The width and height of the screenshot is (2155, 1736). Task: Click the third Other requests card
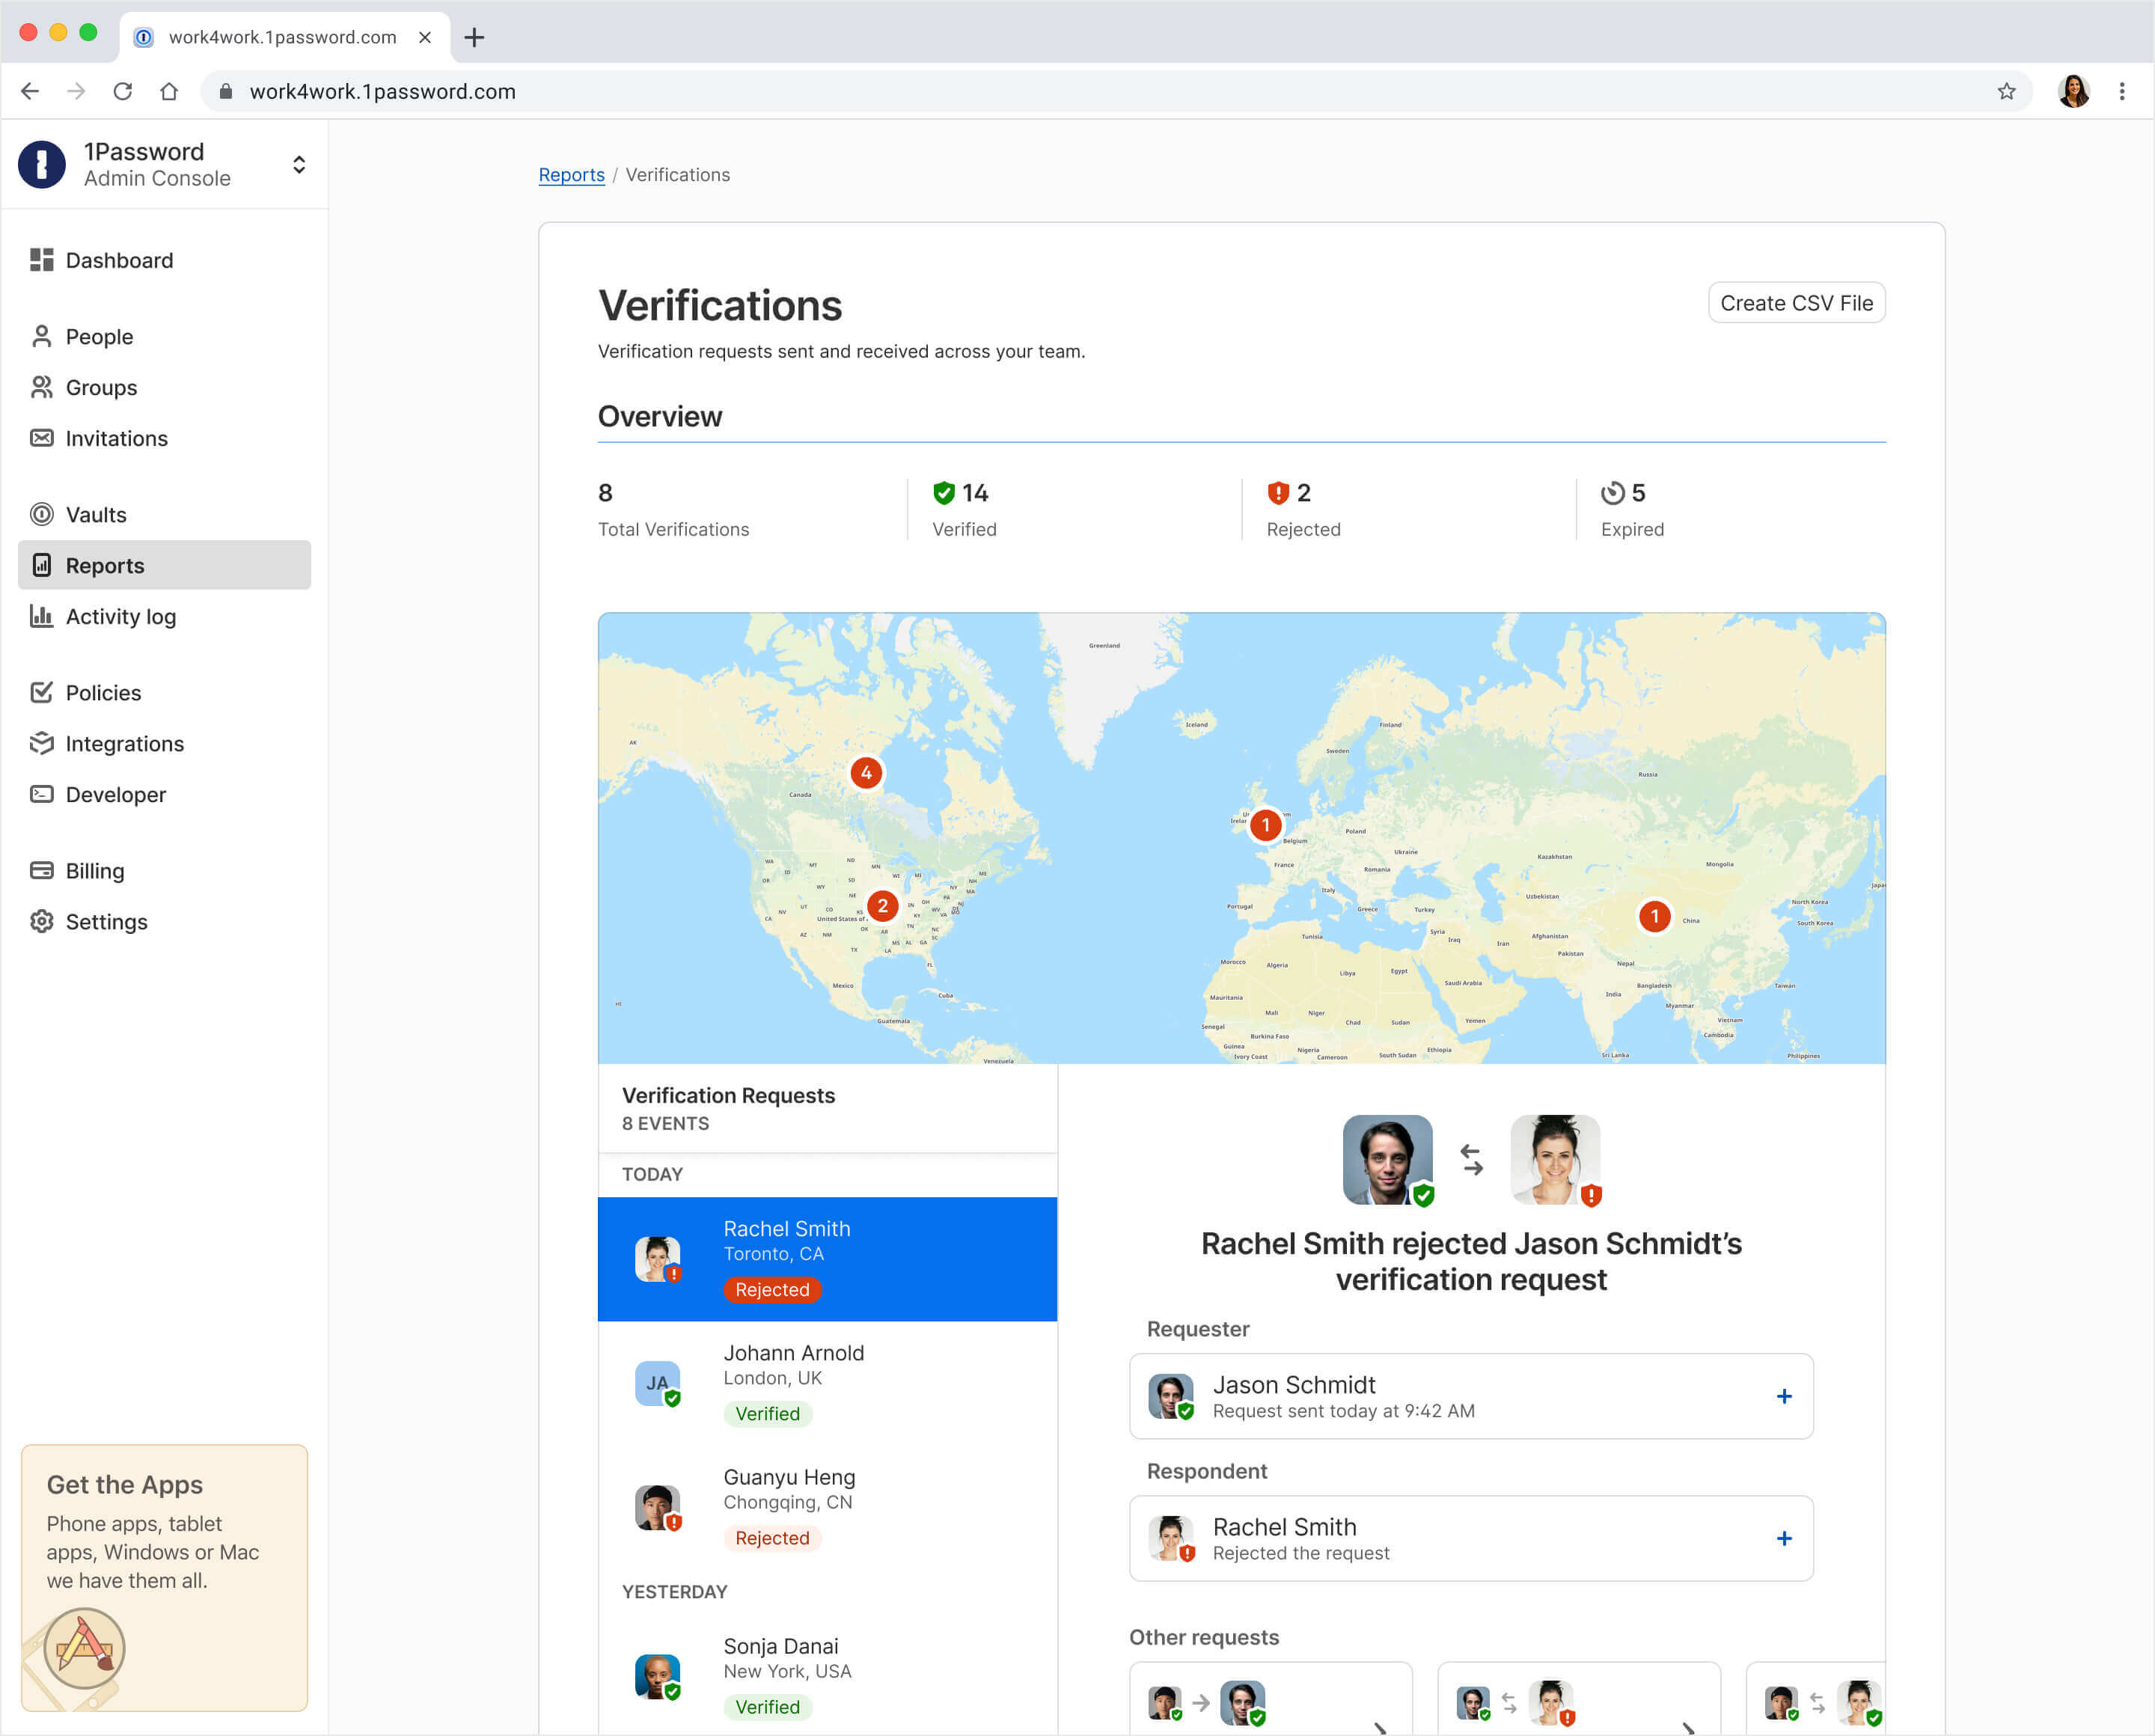[x=1815, y=1698]
